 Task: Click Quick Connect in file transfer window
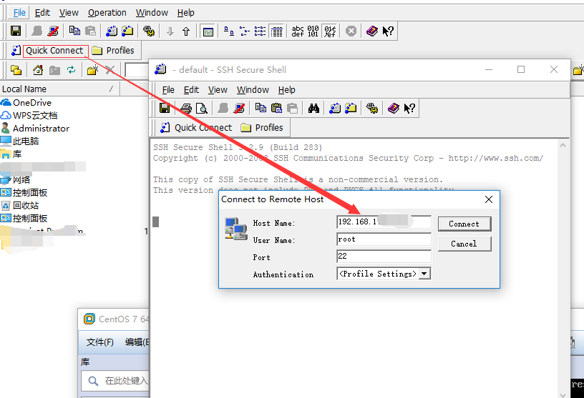(x=56, y=51)
